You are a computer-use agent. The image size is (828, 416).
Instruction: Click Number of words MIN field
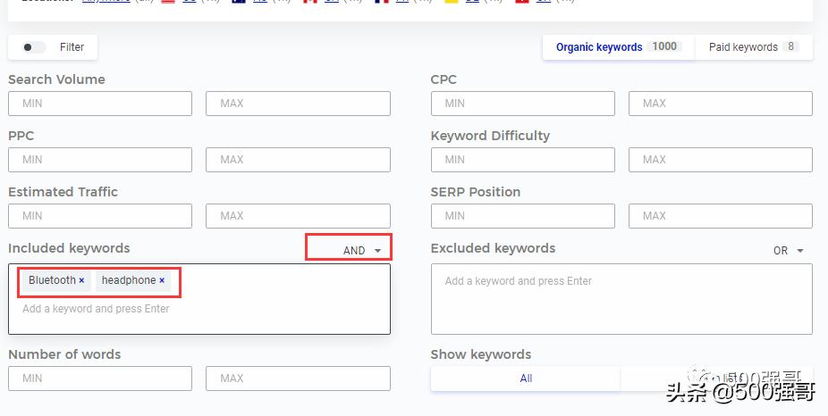pos(100,379)
